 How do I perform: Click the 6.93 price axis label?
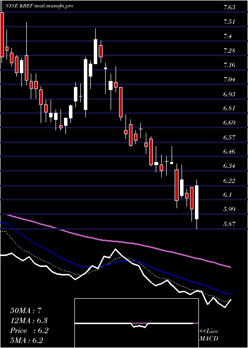pos(229,94)
